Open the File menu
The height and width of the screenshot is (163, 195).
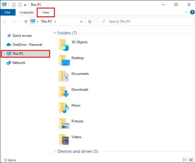click(8, 12)
